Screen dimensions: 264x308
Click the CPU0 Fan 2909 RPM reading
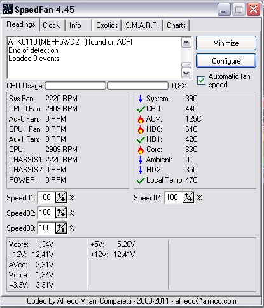(43, 109)
